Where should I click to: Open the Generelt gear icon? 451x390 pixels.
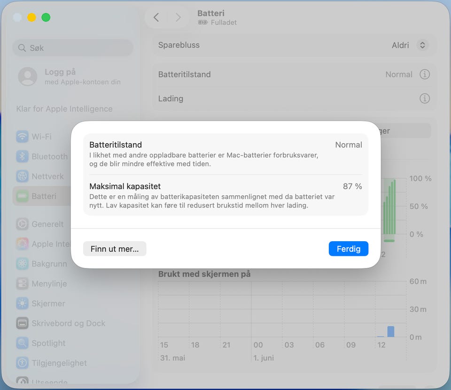coord(22,224)
